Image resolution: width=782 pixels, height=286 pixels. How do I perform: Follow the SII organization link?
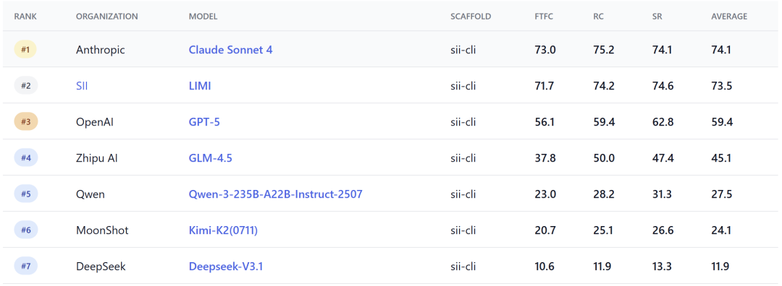pyautogui.click(x=82, y=86)
